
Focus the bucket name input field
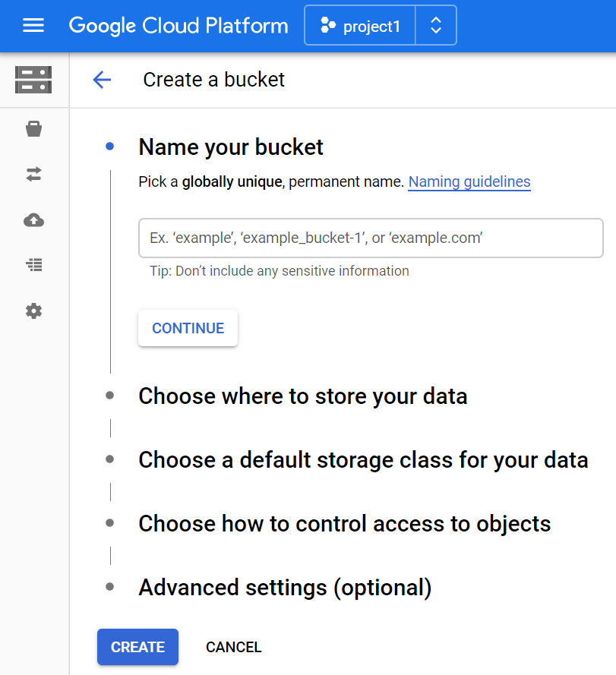[x=371, y=238]
